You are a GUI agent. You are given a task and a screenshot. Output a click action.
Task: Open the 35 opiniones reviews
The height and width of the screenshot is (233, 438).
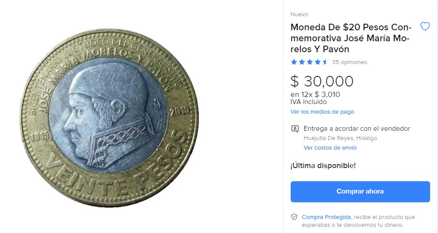pyautogui.click(x=349, y=62)
